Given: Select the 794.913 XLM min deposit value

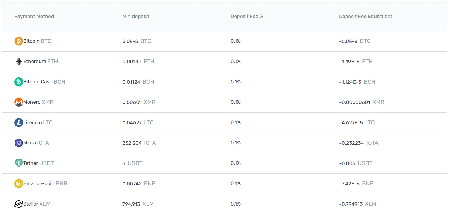Looking at the screenshot, I should [x=138, y=204].
